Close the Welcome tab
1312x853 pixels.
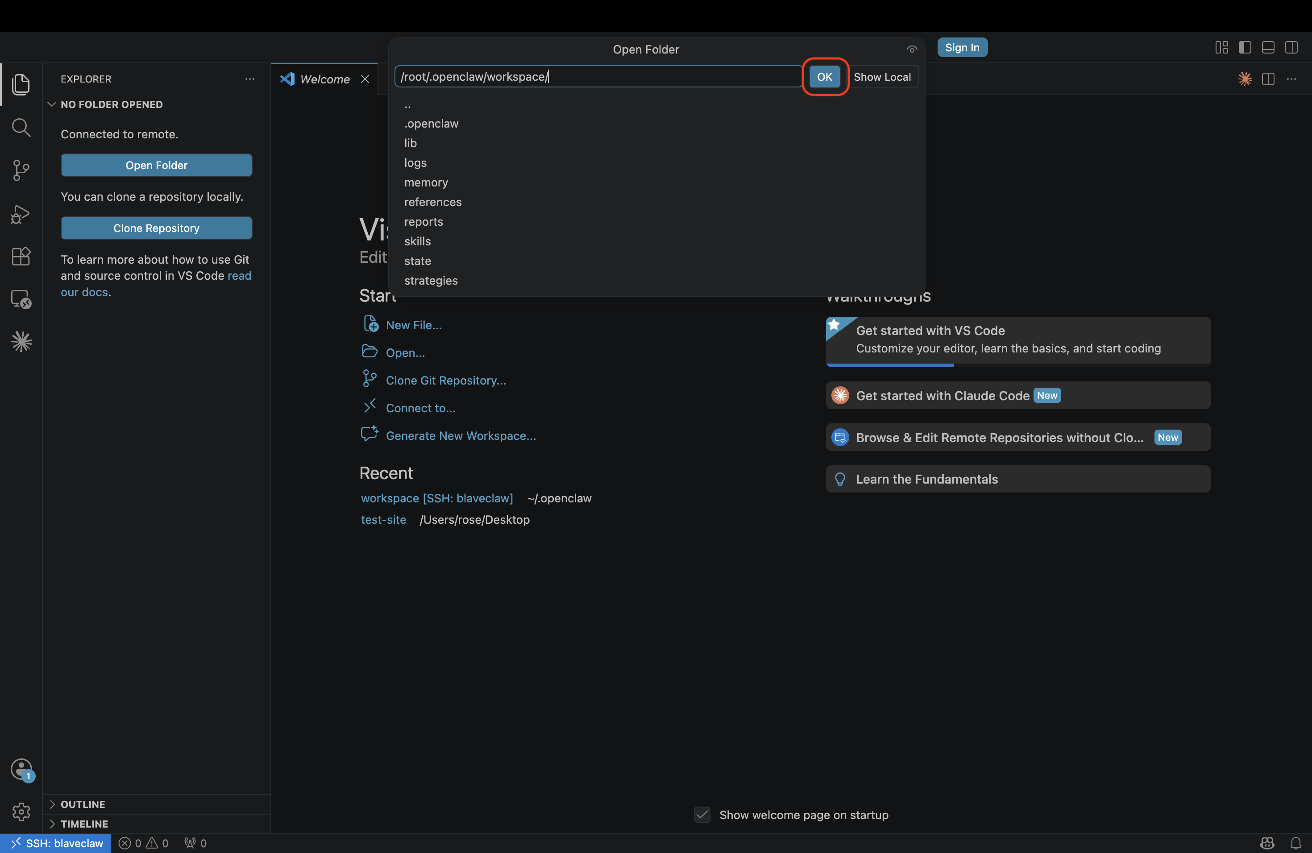(x=365, y=79)
